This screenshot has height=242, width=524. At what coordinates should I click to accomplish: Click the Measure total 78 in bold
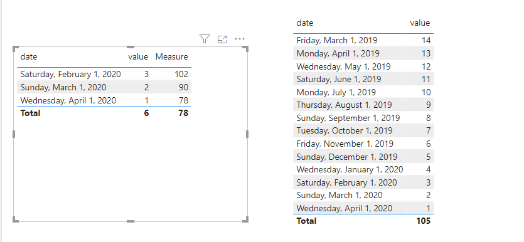click(x=183, y=113)
